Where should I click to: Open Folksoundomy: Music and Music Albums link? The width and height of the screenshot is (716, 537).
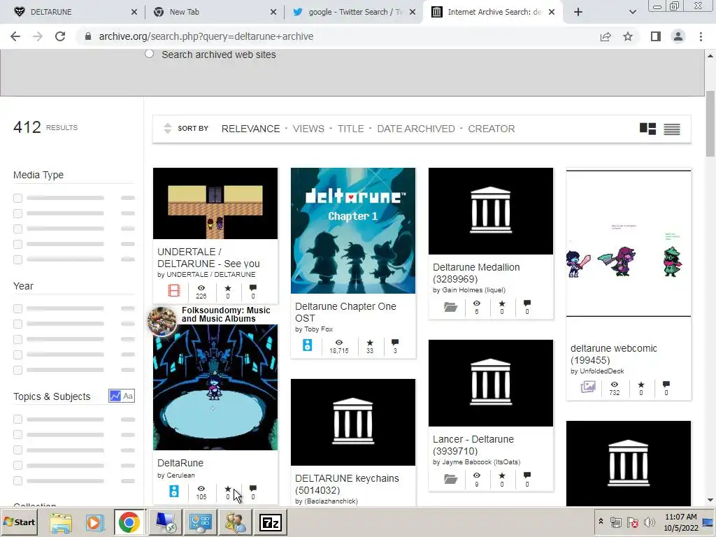[x=226, y=315]
